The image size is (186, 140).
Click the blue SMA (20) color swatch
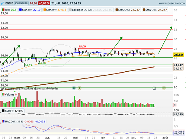point(20,10)
